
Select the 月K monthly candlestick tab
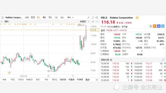(50, 18)
